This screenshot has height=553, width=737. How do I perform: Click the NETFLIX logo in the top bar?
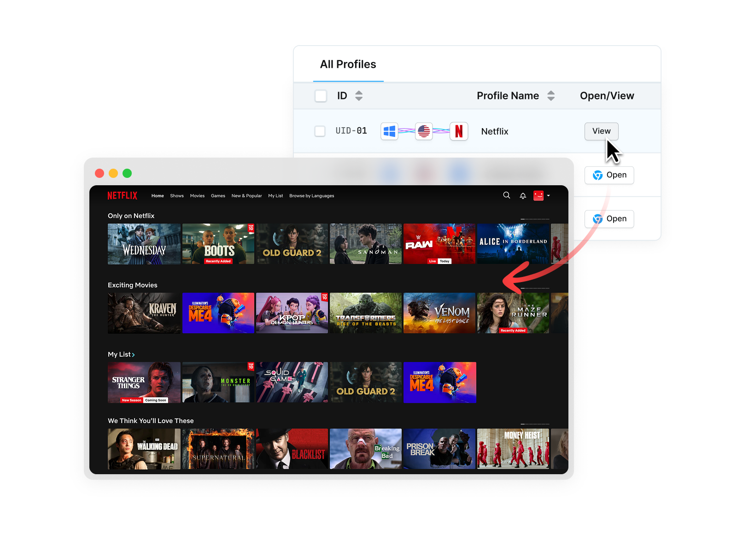click(122, 195)
